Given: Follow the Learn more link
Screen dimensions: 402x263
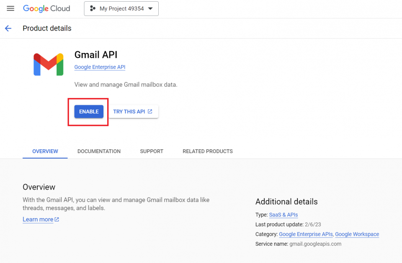Looking at the screenshot, I should click(x=37, y=219).
